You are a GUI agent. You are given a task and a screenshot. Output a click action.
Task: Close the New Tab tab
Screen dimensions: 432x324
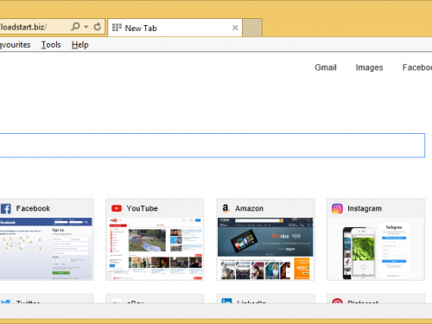(235, 28)
